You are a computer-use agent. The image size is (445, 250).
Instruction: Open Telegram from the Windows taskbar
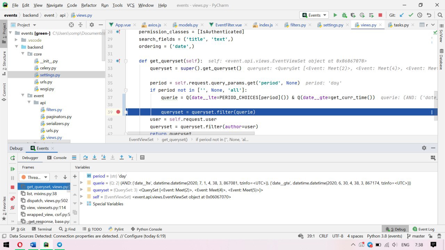click(x=59, y=244)
